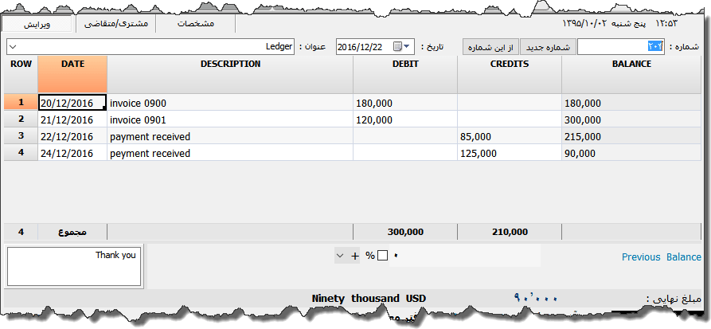Click the DESCRIPTION column header
Screen dimensions: 711x329
[x=230, y=75]
